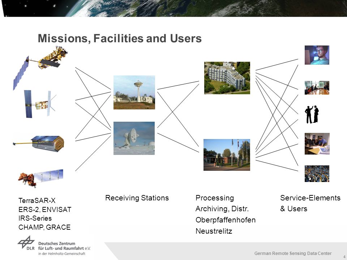Click the DLR logo emblem
The image size is (347, 260).
[26, 243]
